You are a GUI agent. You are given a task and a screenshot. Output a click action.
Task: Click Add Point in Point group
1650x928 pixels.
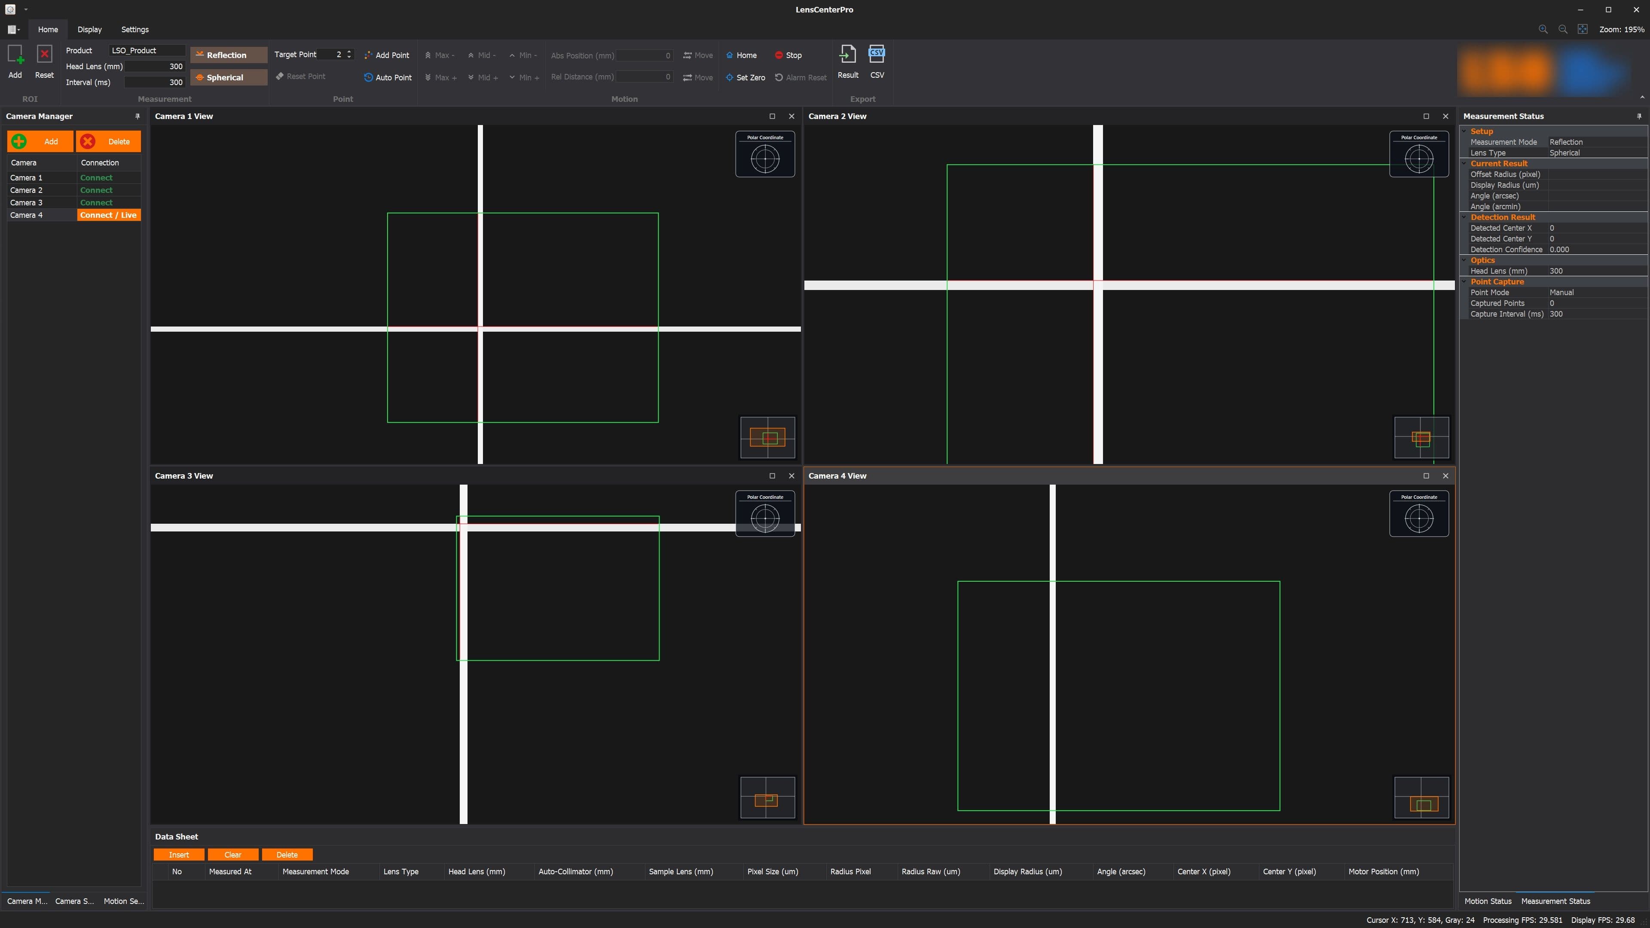386,55
